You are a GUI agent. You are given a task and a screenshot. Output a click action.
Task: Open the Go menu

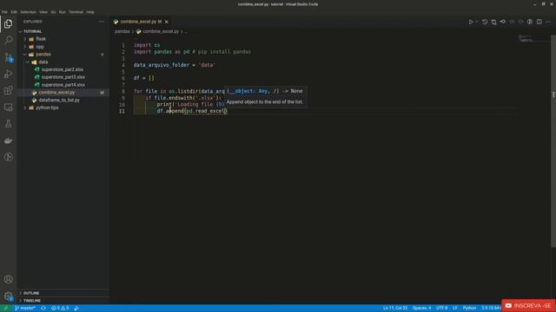coord(53,12)
